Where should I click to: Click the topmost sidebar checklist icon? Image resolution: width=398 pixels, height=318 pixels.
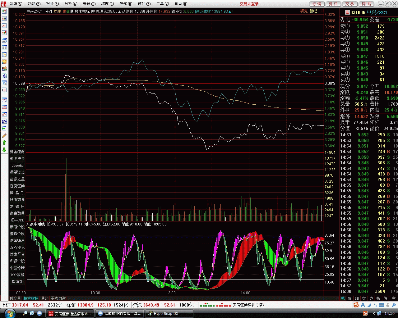point(4,11)
